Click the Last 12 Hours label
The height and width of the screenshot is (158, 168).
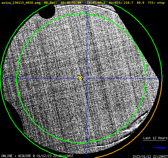pyautogui.click(x=155, y=138)
